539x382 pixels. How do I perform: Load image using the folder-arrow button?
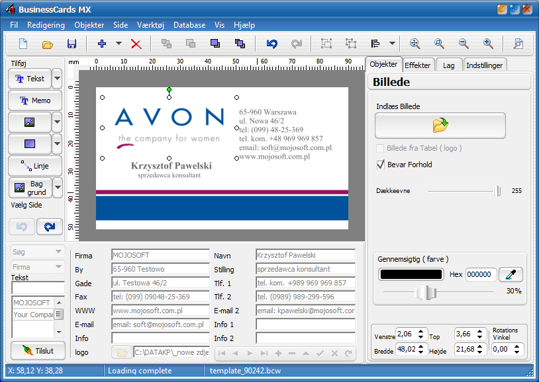coord(440,126)
